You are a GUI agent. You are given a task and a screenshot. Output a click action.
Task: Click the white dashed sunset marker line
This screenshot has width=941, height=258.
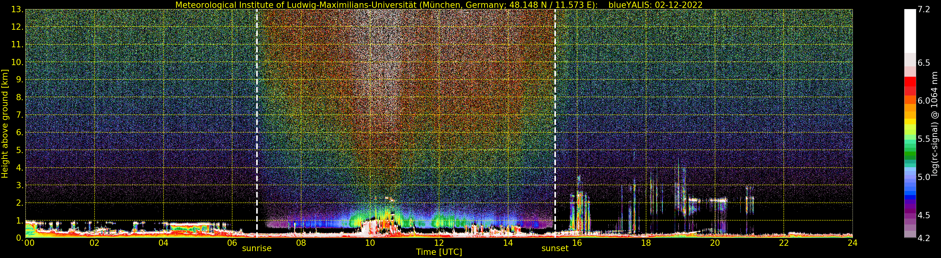coord(555,123)
